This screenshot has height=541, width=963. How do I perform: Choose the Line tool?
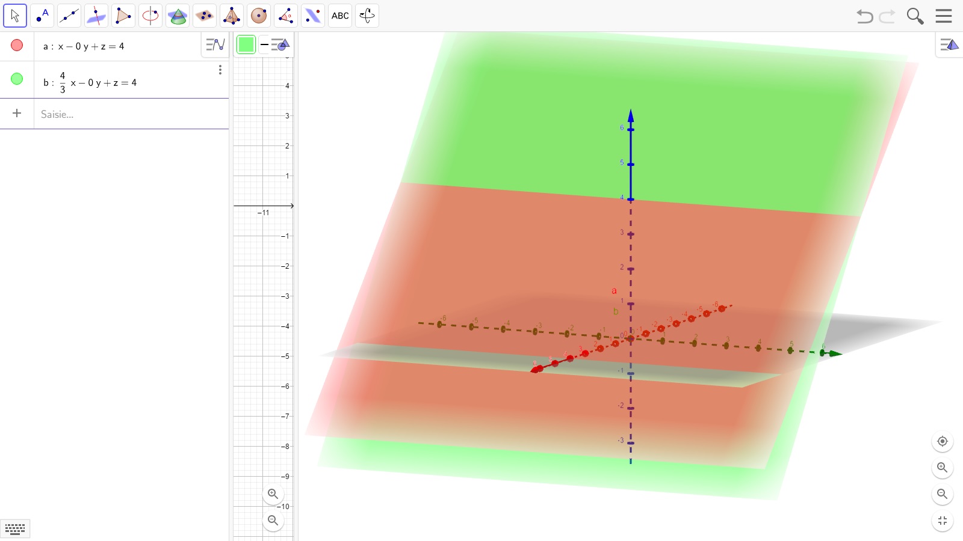pyautogui.click(x=69, y=16)
